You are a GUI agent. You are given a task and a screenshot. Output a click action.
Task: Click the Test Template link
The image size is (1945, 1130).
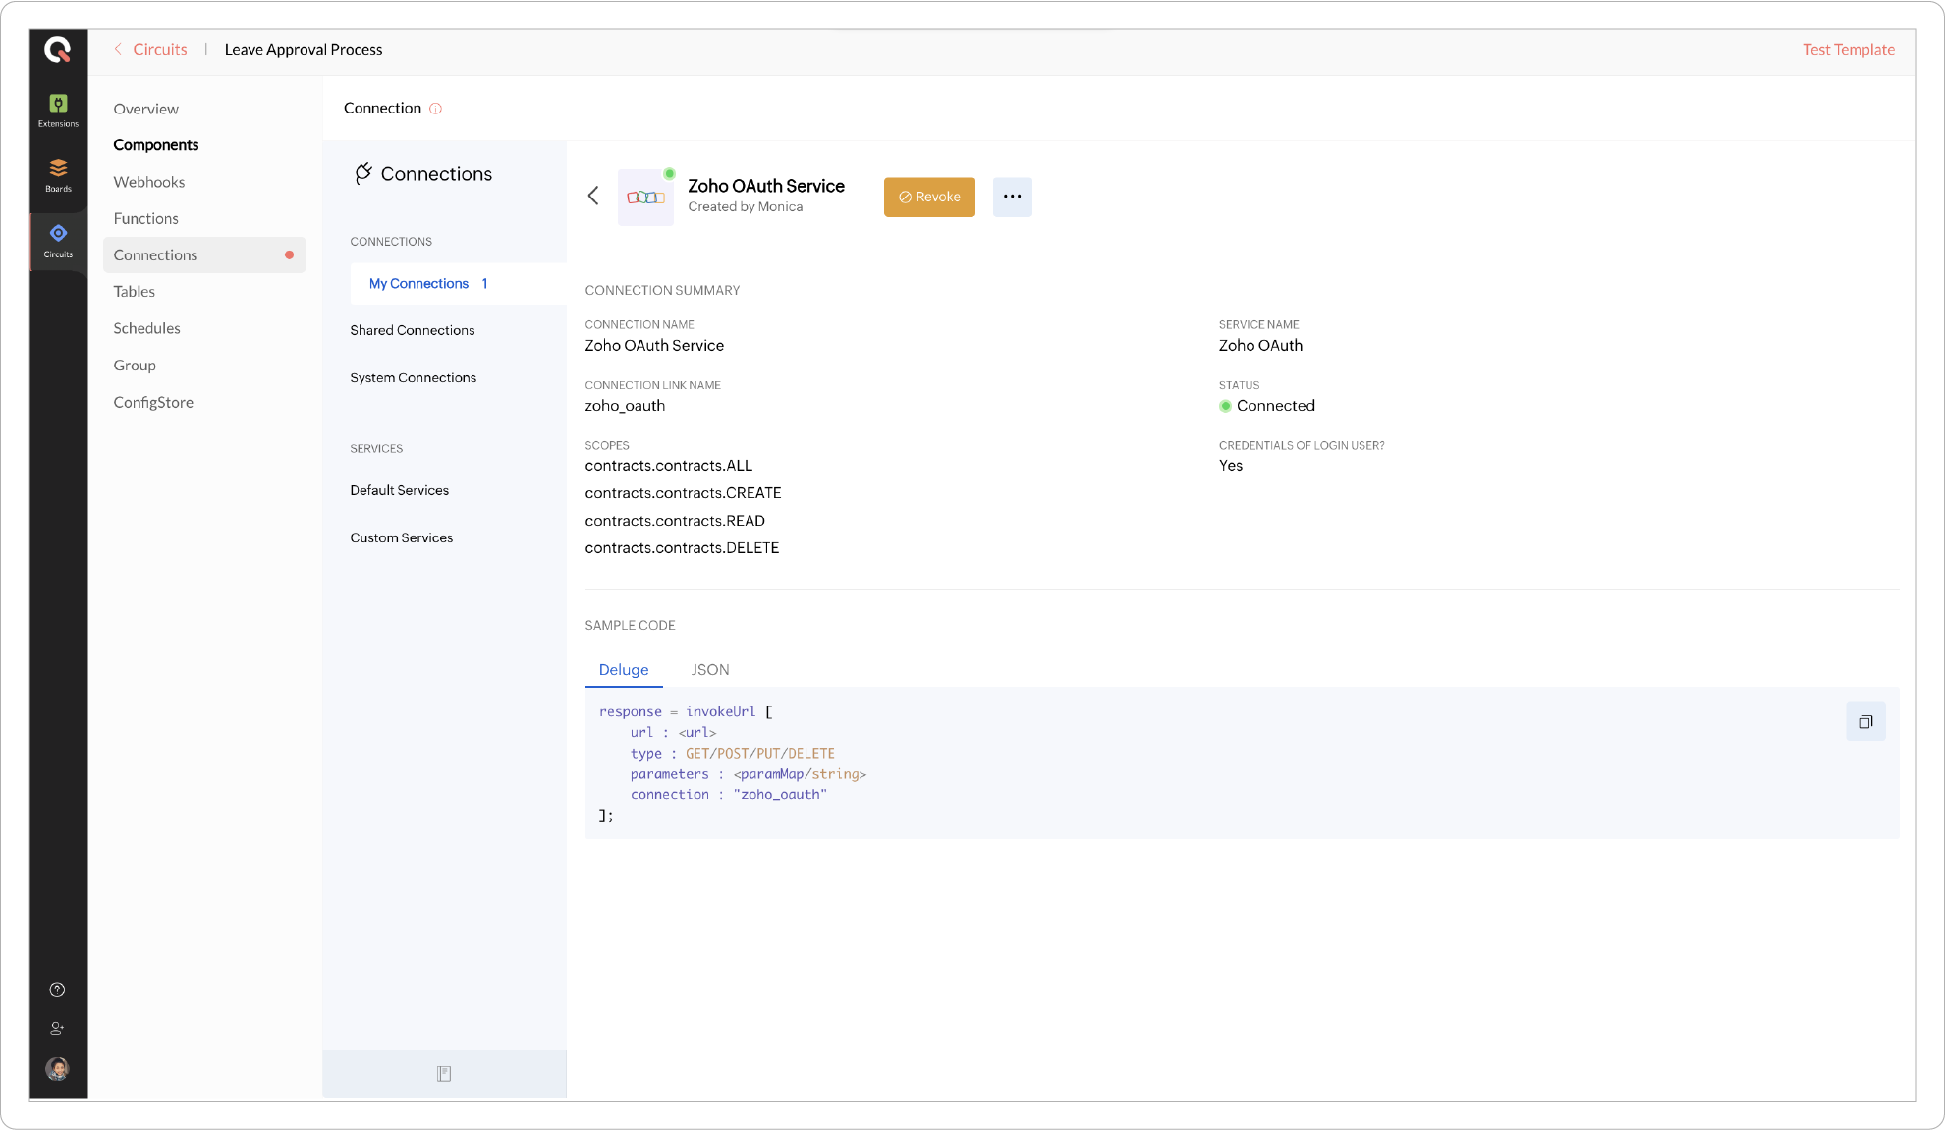[x=1848, y=50]
